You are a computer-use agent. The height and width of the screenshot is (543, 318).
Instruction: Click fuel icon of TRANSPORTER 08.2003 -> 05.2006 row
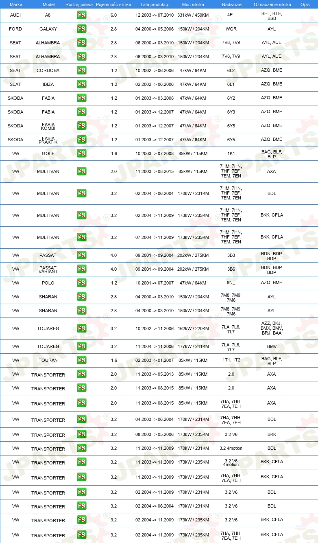[81, 434]
